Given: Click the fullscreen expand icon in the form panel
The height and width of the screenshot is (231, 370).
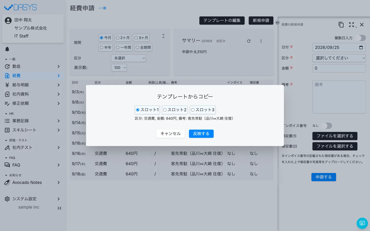Looking at the screenshot, I should pos(351,25).
